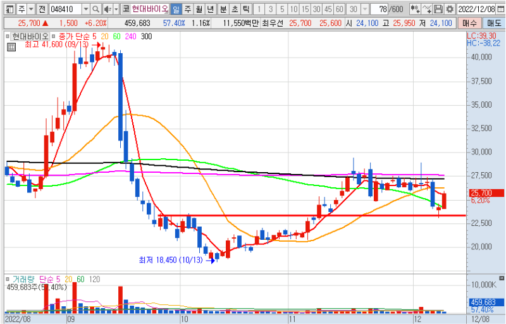Viewport: 506px width, 324px height.
Task: Open chart settings gear icon
Action: pyautogui.click(x=450, y=9)
